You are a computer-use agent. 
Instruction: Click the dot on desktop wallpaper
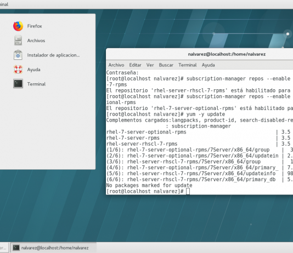point(288,34)
